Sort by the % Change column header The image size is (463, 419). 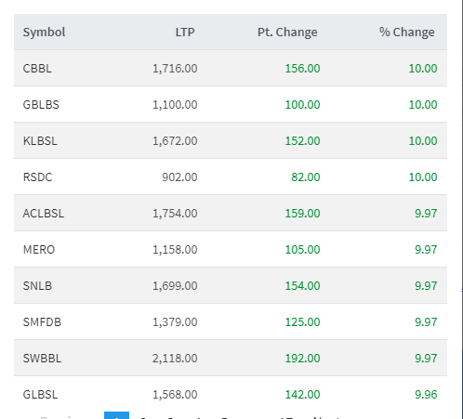coord(406,33)
